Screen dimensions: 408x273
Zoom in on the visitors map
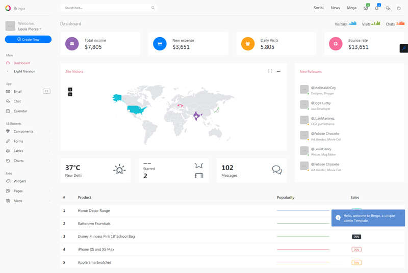pos(70,90)
